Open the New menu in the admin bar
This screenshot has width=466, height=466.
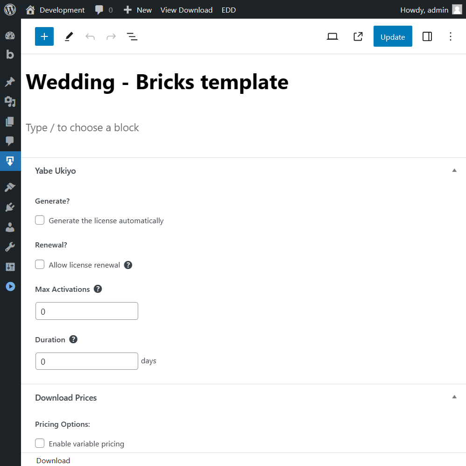pos(137,9)
